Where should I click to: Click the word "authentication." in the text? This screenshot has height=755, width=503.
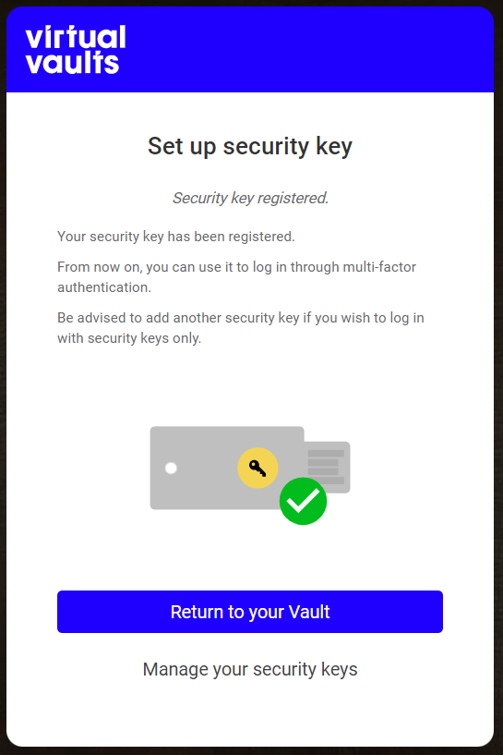[x=104, y=287]
